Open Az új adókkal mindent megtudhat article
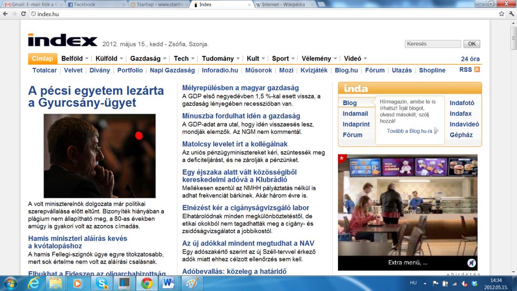 point(248,243)
